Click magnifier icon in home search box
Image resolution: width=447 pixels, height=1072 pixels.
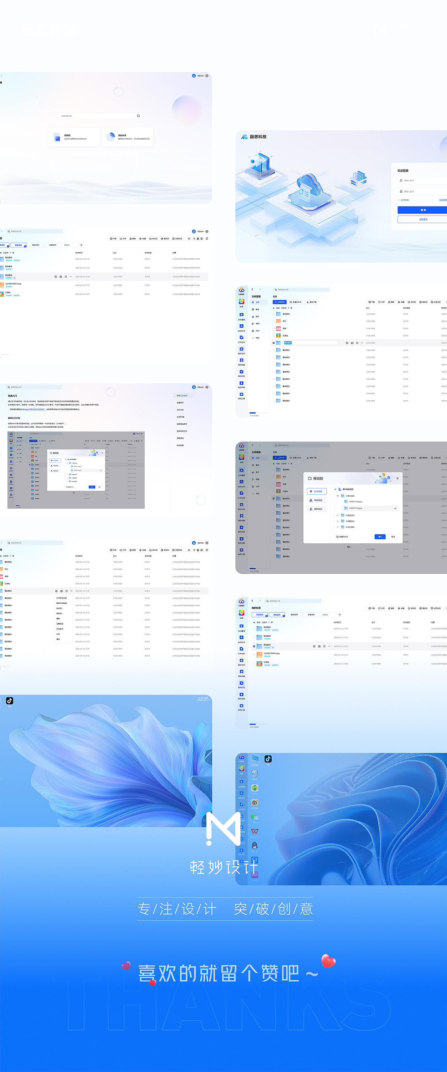[x=139, y=116]
